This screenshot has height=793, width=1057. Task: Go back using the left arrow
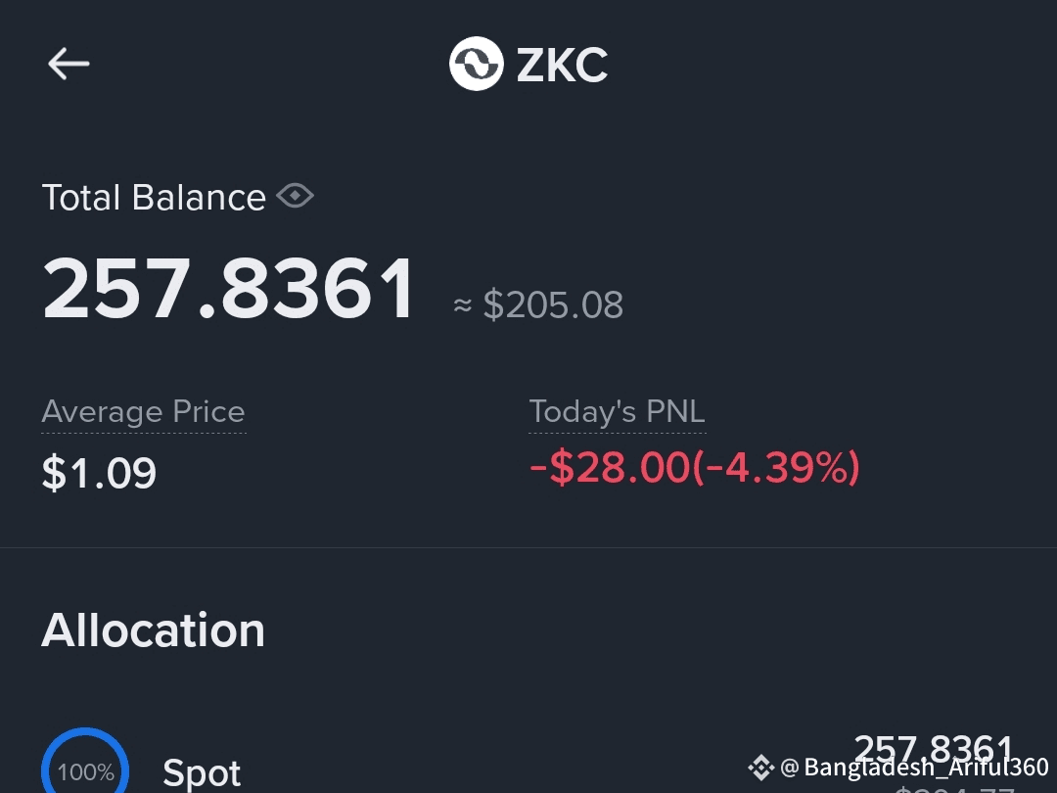click(69, 64)
